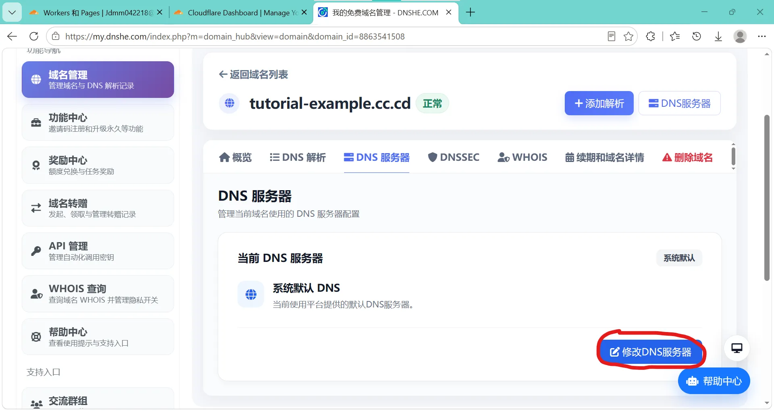Open WHOIS 查询 sidebar item
Screen dimensions: 774x411
98,294
